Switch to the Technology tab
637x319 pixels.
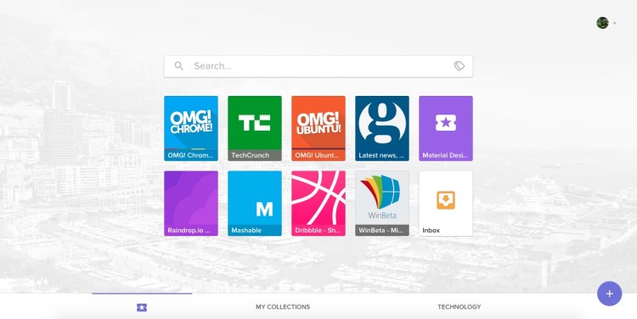click(x=459, y=307)
